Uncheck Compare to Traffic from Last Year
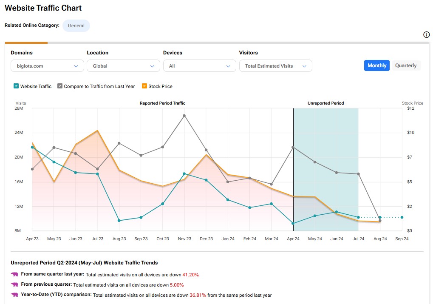 pos(60,86)
